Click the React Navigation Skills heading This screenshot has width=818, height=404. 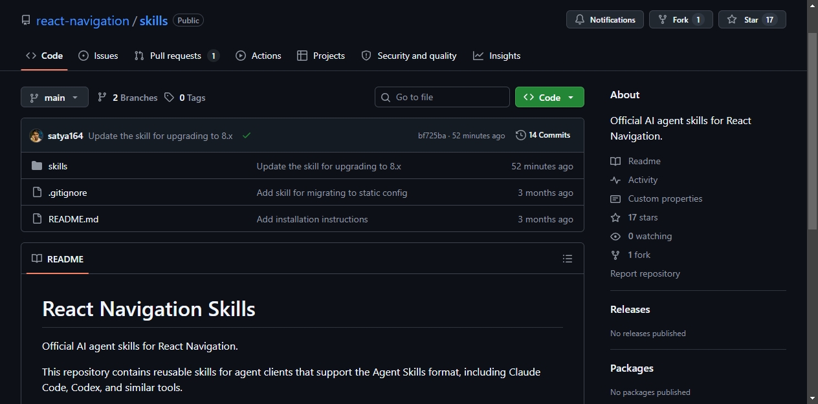click(x=149, y=309)
